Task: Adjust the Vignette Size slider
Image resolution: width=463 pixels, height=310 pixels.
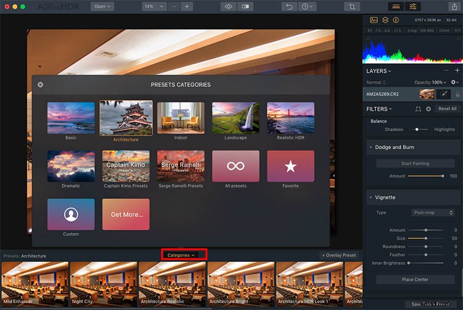Action: pos(425,238)
